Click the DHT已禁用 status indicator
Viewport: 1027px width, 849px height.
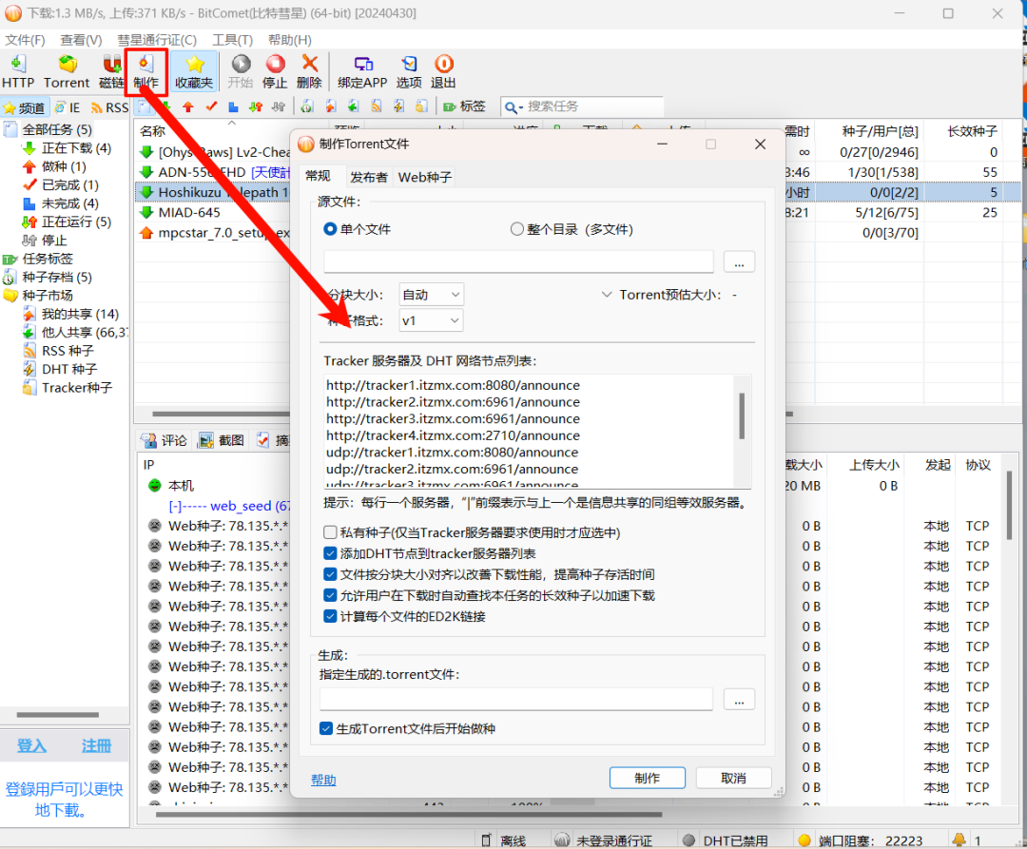pos(725,840)
